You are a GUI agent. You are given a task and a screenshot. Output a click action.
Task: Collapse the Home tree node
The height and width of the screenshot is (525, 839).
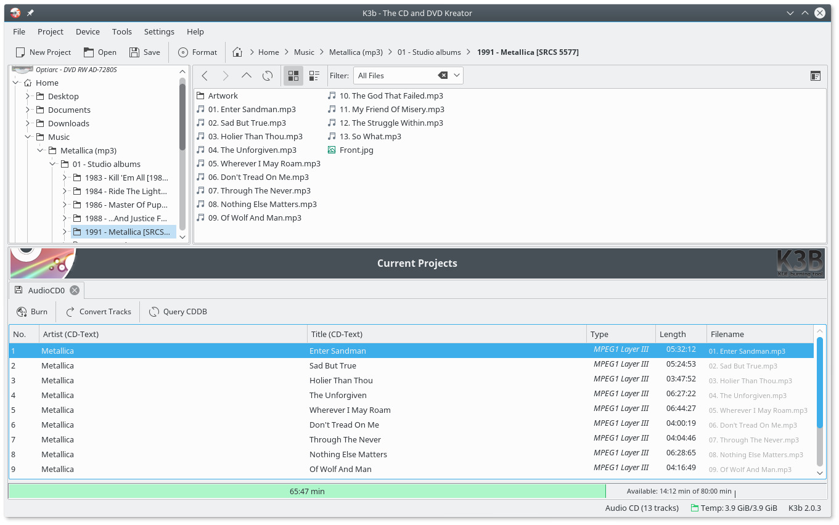pyautogui.click(x=15, y=83)
